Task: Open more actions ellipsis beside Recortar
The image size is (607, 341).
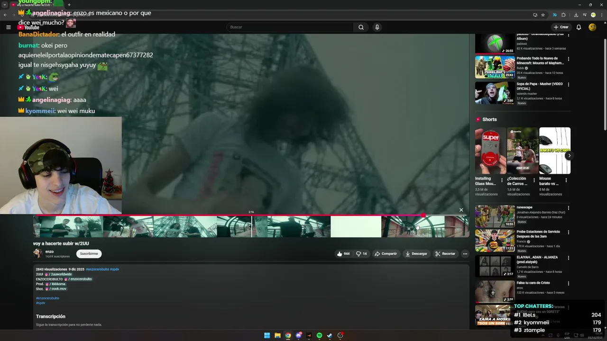Action: [465, 254]
